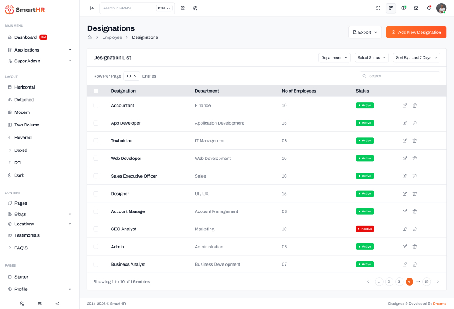The width and height of the screenshot is (454, 309).
Task: Click the home breadcrumb icon
Action: tap(89, 37)
